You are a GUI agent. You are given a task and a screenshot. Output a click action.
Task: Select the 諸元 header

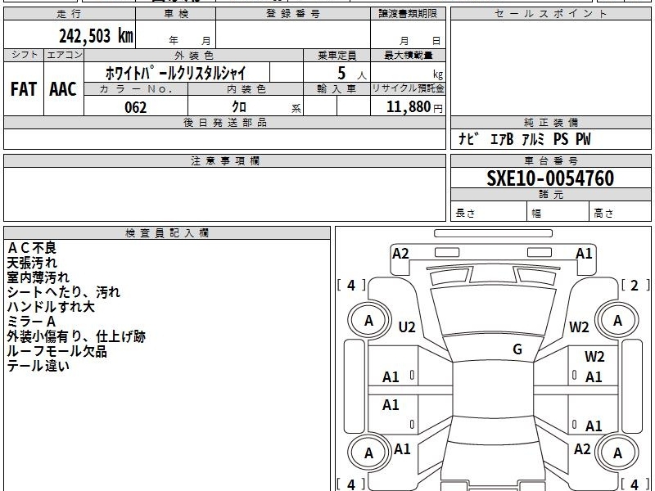point(550,195)
